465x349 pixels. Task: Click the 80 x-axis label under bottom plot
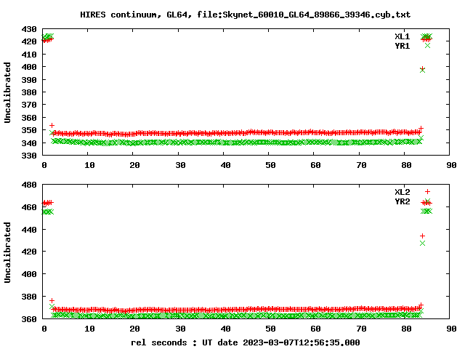click(406, 329)
